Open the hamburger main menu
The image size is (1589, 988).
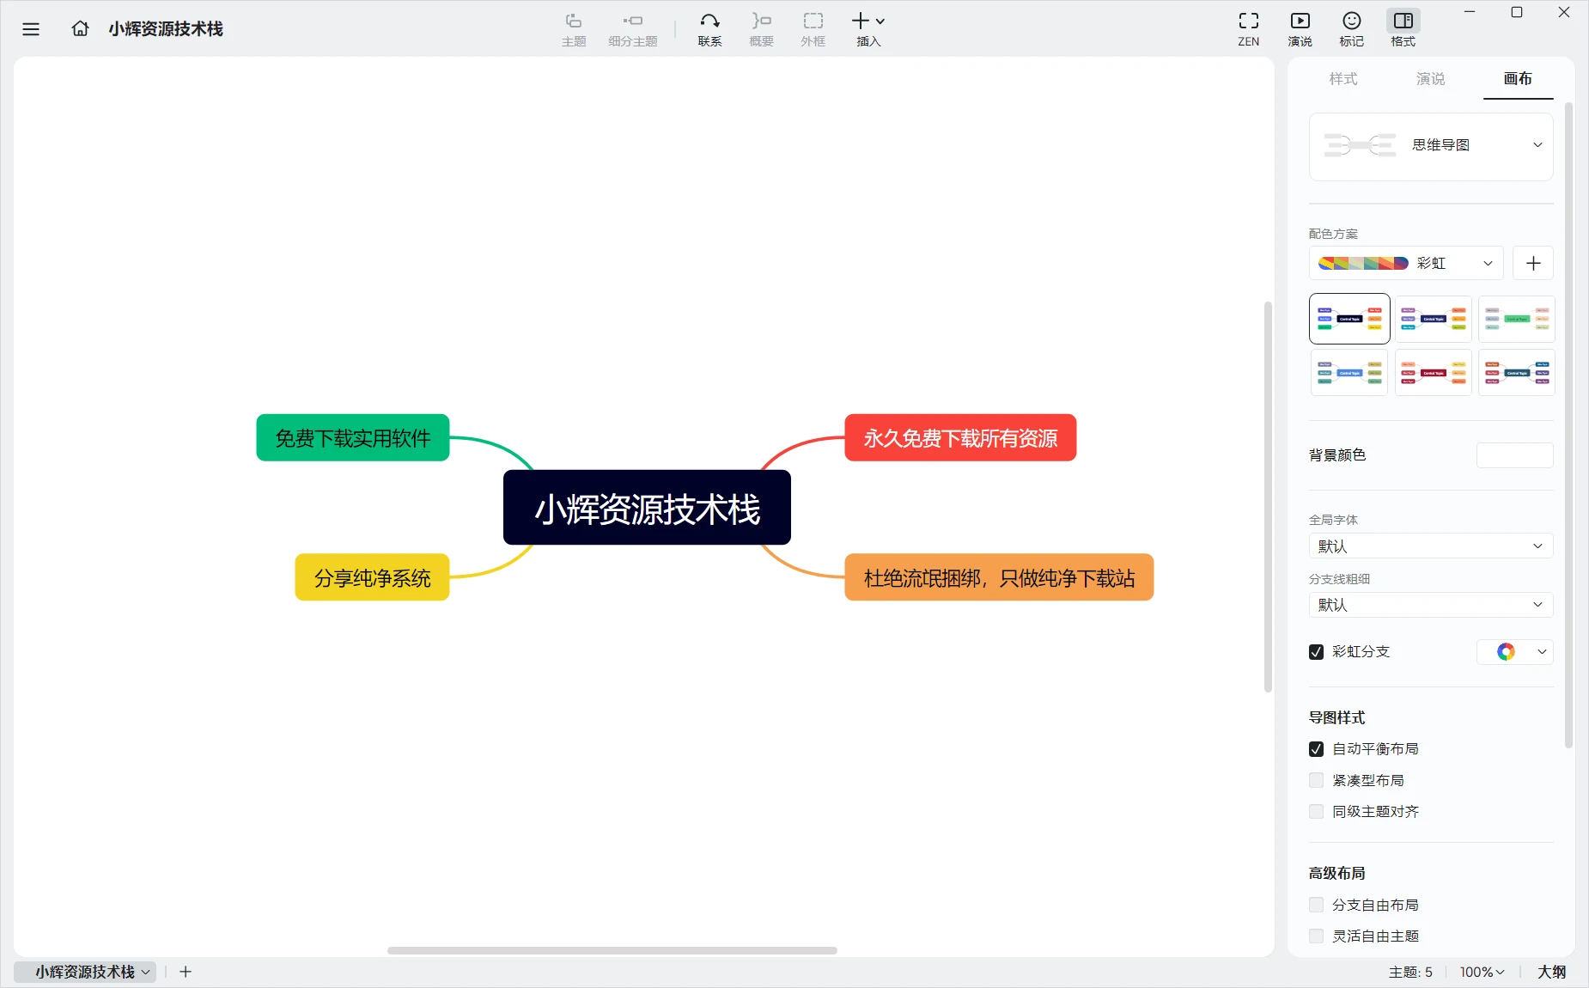[31, 29]
